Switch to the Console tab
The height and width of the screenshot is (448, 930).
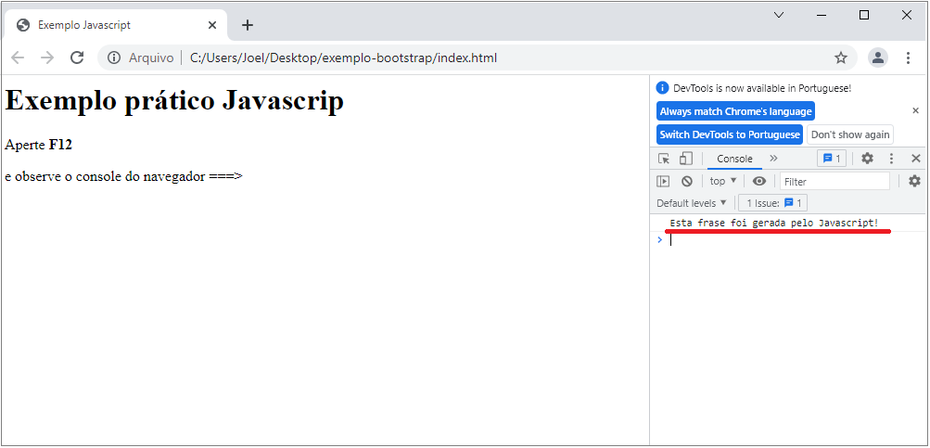point(734,159)
